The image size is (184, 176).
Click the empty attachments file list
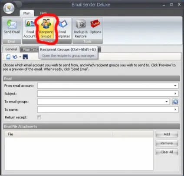click(x=79, y=154)
